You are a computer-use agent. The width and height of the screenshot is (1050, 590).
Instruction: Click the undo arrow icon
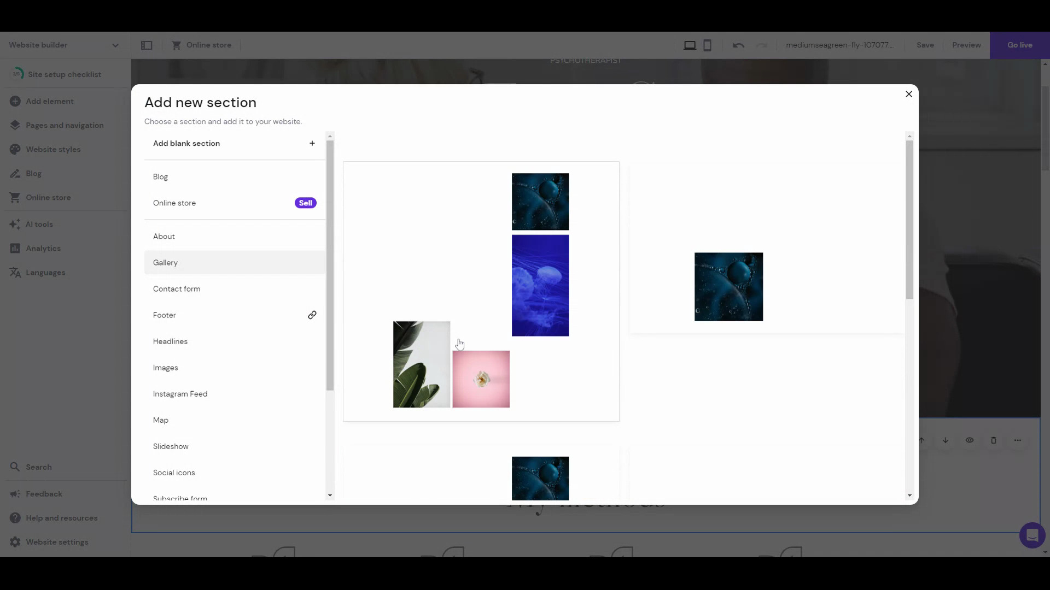[x=738, y=45]
